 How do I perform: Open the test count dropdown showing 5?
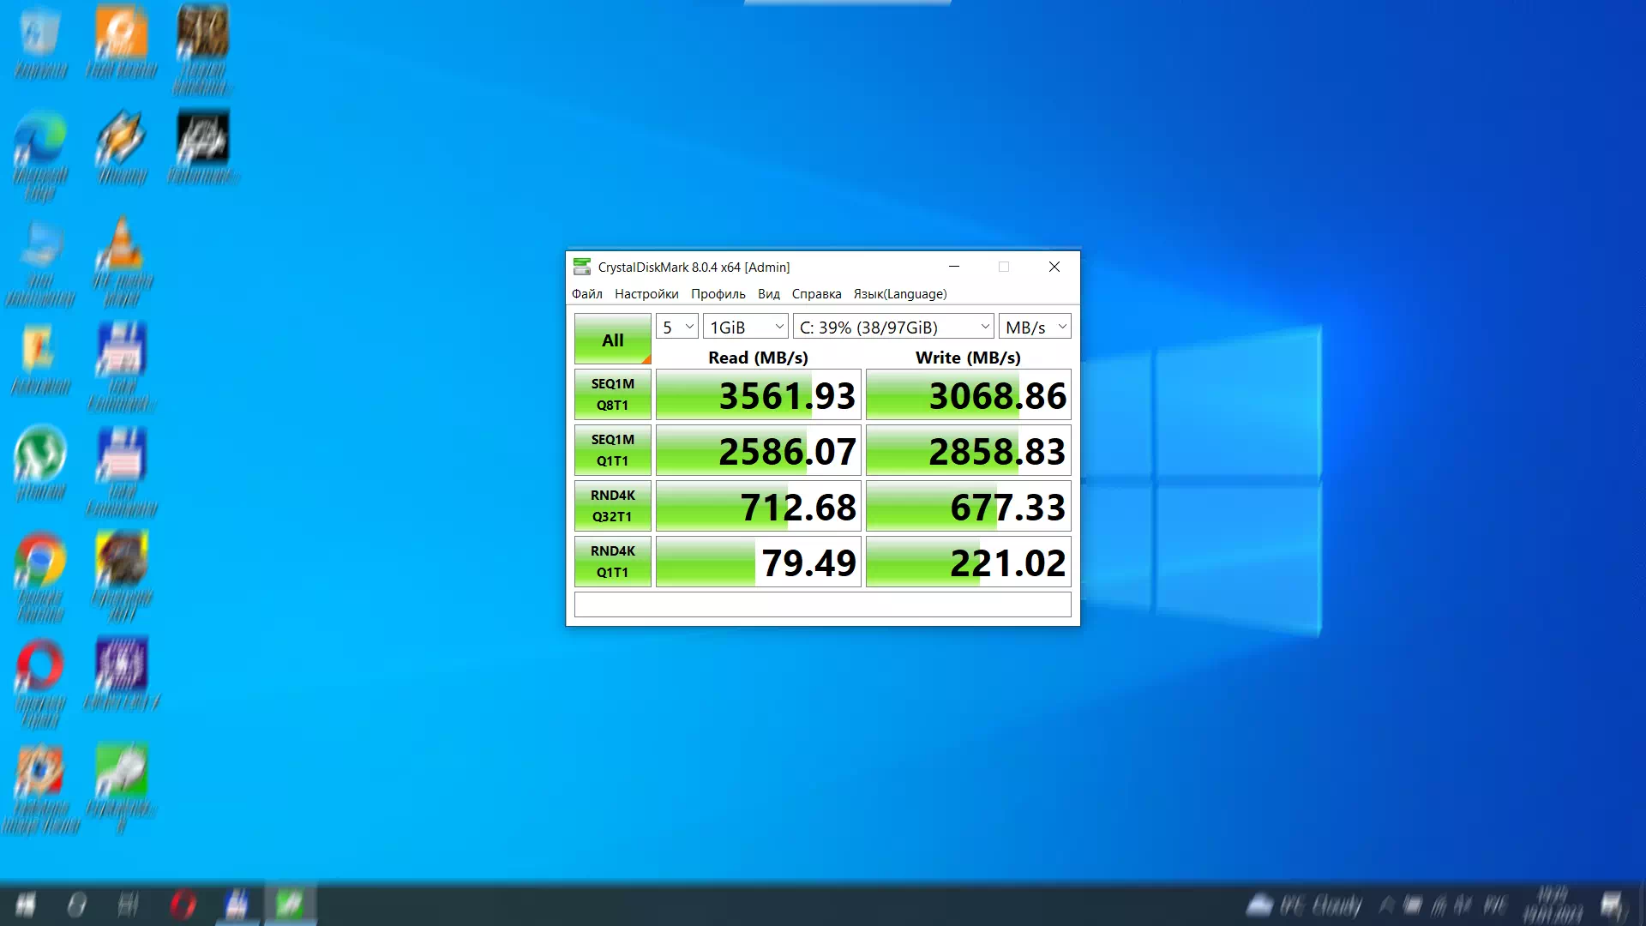[x=676, y=327]
